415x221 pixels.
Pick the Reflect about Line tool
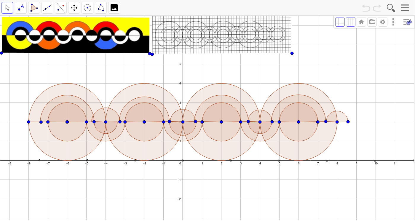(x=61, y=8)
